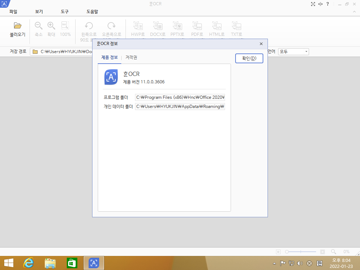Open the 언어 모두 dropdown
The height and width of the screenshot is (270, 360).
294,52
